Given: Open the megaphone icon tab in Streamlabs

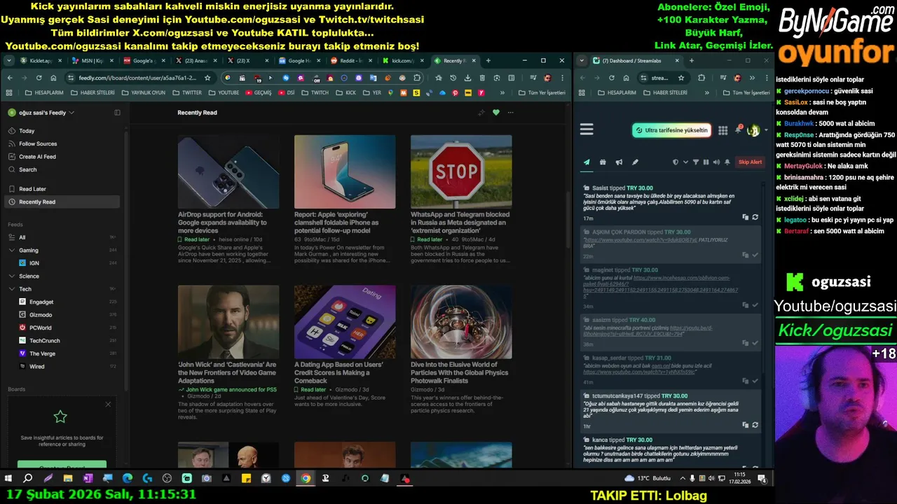Looking at the screenshot, I should [x=619, y=162].
